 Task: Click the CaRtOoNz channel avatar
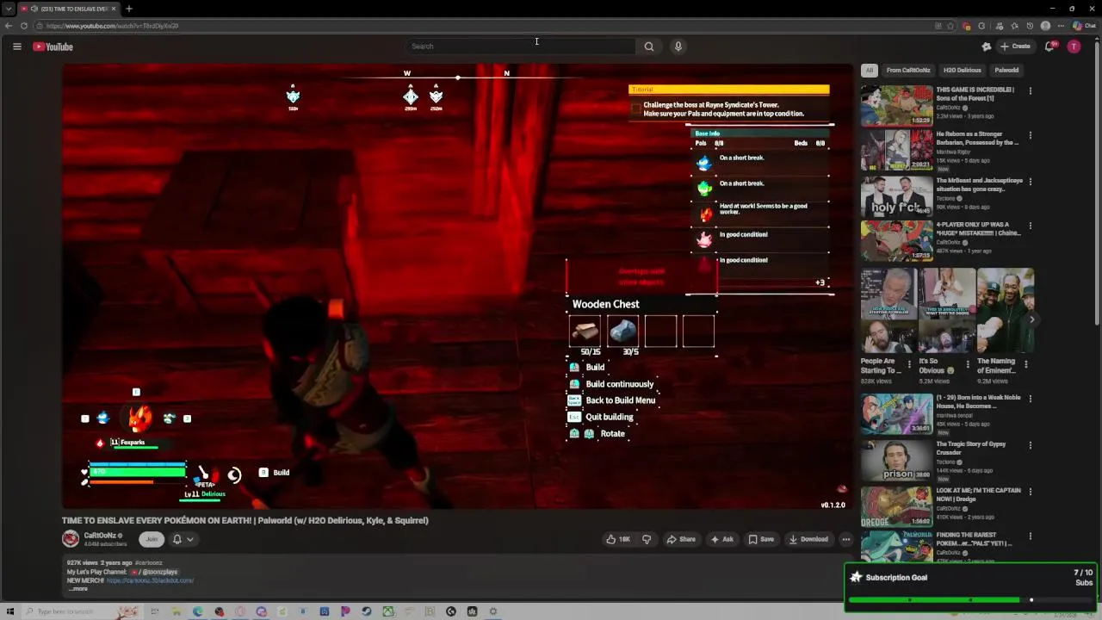click(x=71, y=539)
